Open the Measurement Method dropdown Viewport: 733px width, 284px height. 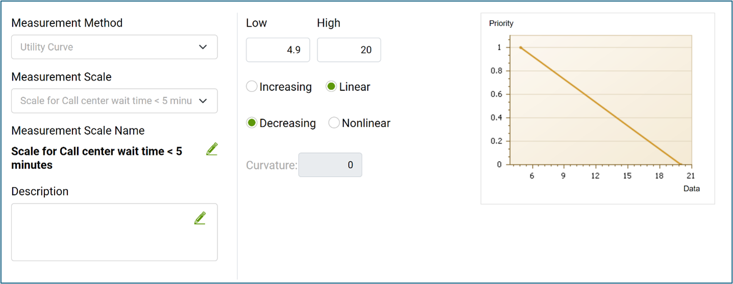(x=114, y=47)
